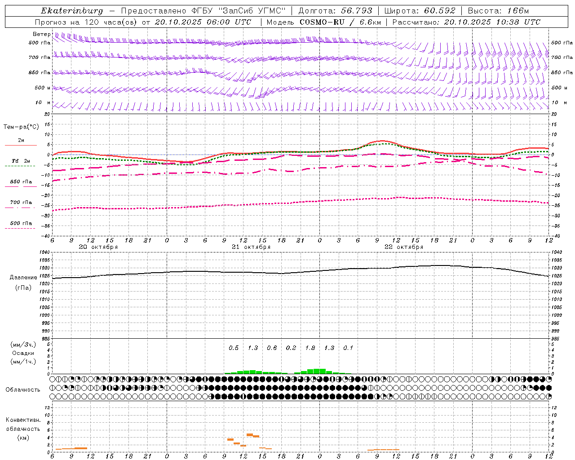Click the Ekaterinburg station title
575x460 pixels.
click(72, 11)
